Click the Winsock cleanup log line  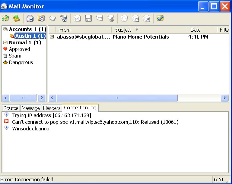[x=31, y=129]
